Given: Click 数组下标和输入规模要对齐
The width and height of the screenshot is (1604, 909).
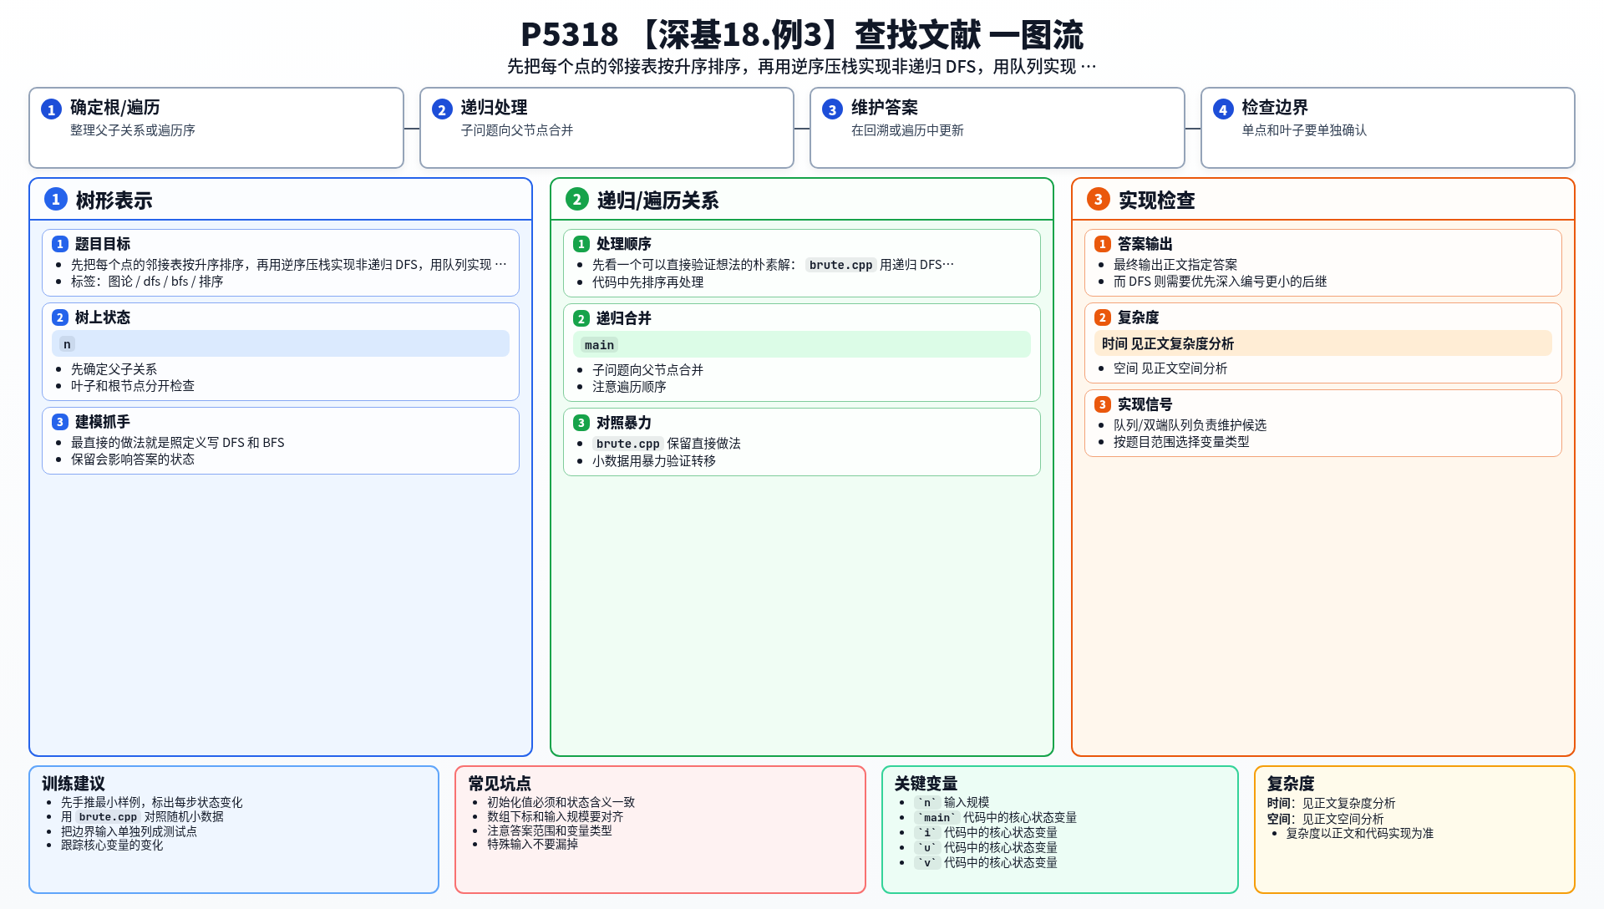Looking at the screenshot, I should (556, 816).
